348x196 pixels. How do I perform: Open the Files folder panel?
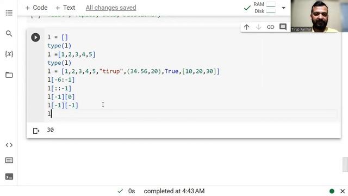pyautogui.click(x=9, y=75)
